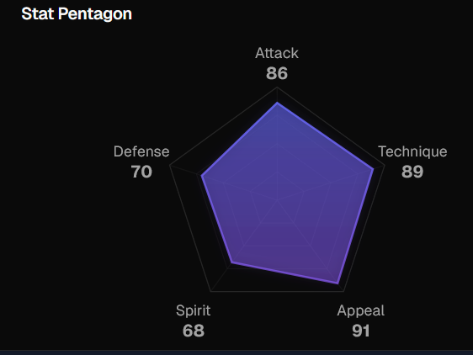Screen dimensions: 473x355
Task: Click the Attack value 86
Action: [277, 73]
